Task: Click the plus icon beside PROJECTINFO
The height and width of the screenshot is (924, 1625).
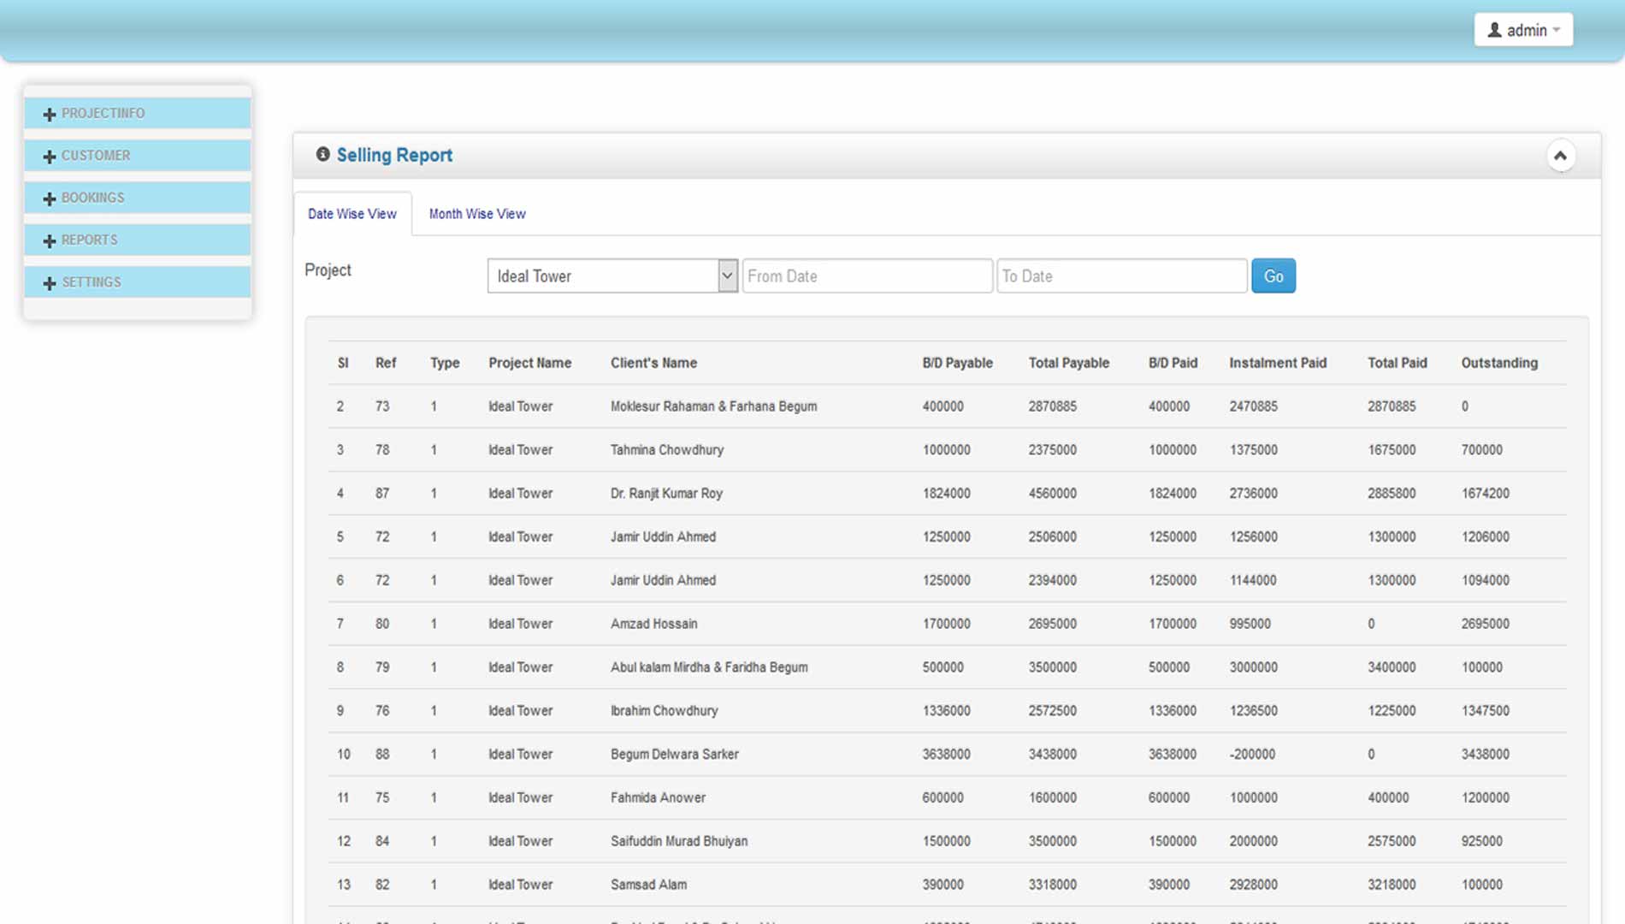Action: coord(50,114)
